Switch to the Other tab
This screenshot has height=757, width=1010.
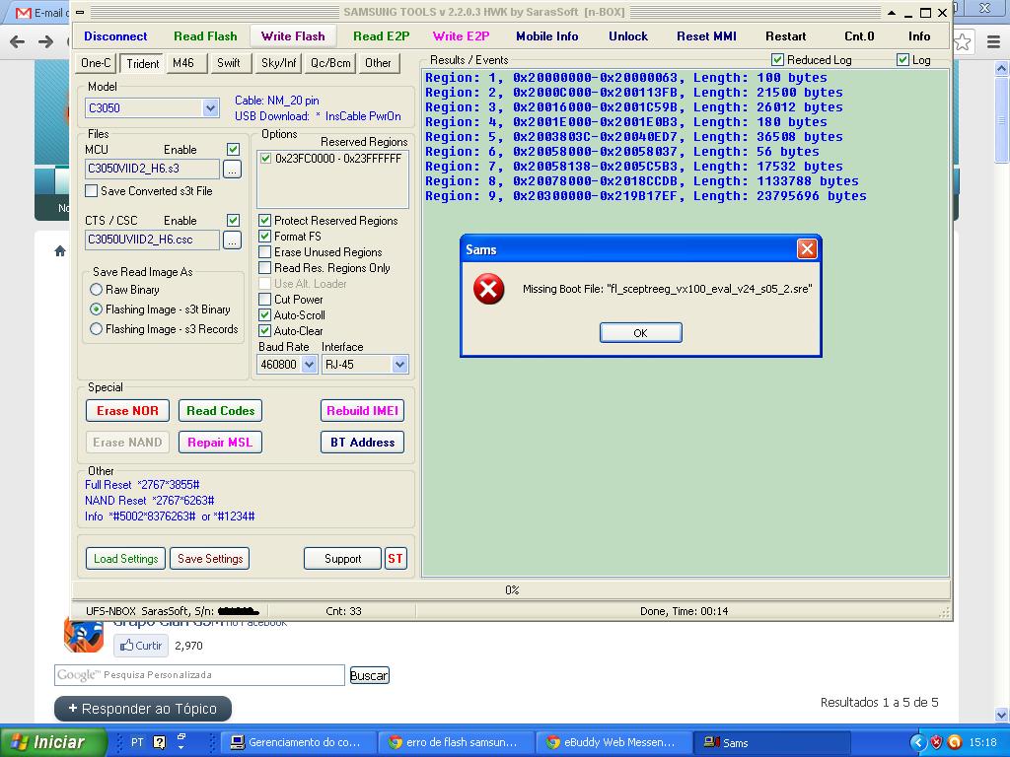pos(378,63)
